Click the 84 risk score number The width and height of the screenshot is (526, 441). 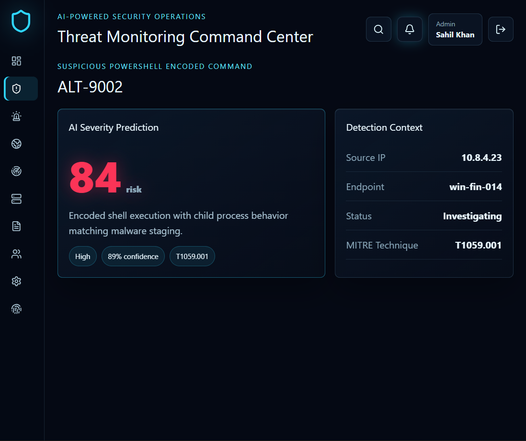95,177
